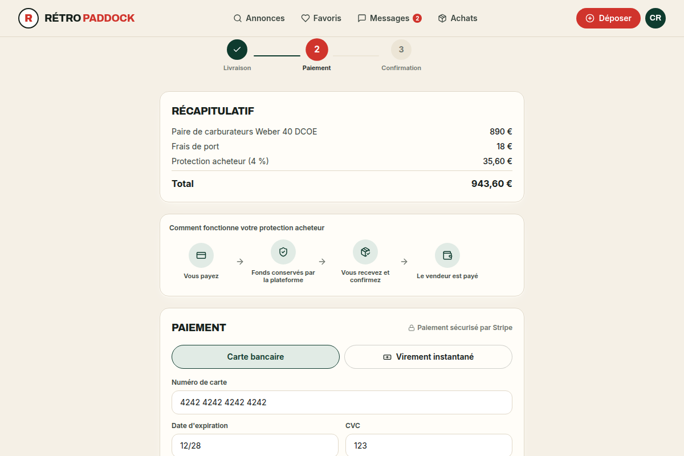Select the Confirmation step circle number 3
This screenshot has height=456, width=684.
pyautogui.click(x=401, y=50)
